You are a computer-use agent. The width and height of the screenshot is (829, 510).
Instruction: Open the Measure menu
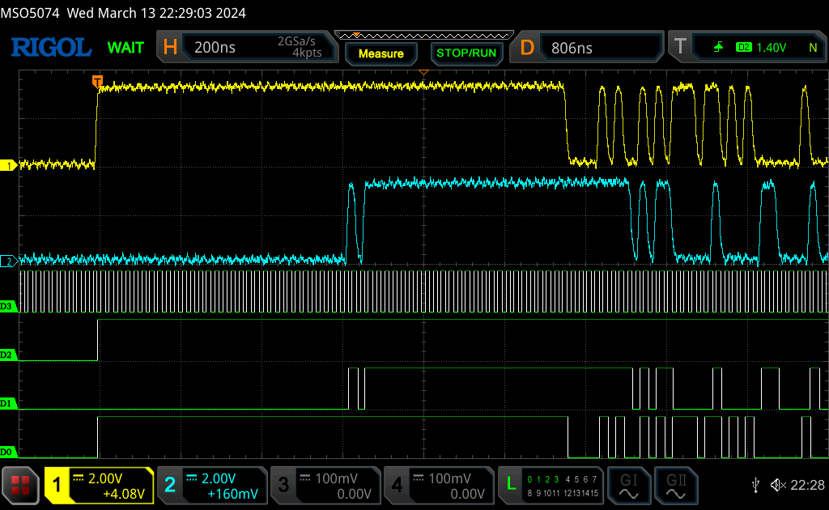[x=381, y=53]
